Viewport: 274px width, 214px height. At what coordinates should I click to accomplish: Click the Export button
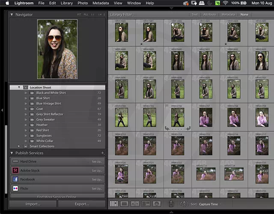(x=82, y=204)
